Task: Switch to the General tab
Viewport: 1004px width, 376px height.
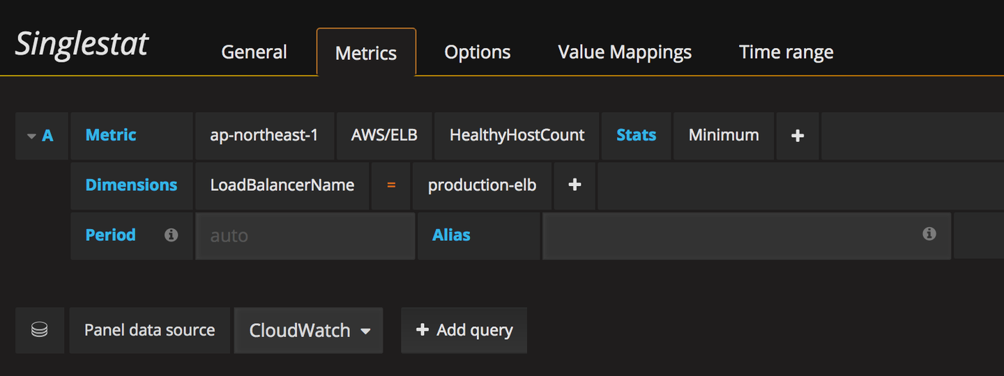Action: point(254,52)
